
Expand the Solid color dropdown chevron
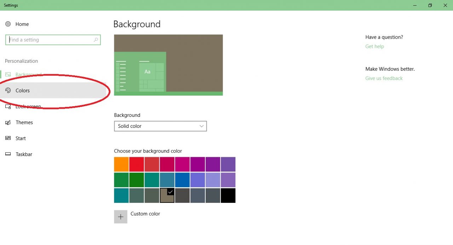click(201, 126)
